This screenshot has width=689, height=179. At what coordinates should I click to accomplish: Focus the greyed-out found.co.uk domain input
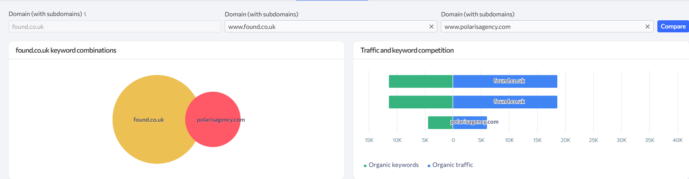(x=115, y=27)
